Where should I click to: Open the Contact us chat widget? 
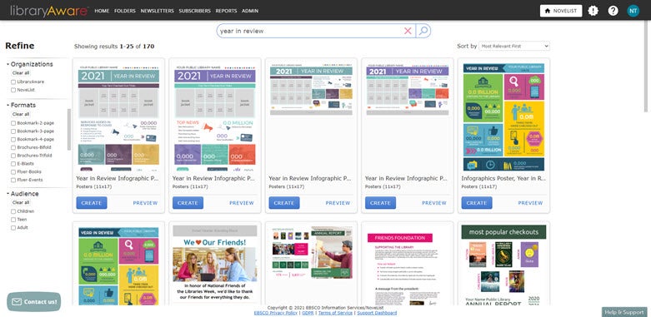(x=34, y=302)
